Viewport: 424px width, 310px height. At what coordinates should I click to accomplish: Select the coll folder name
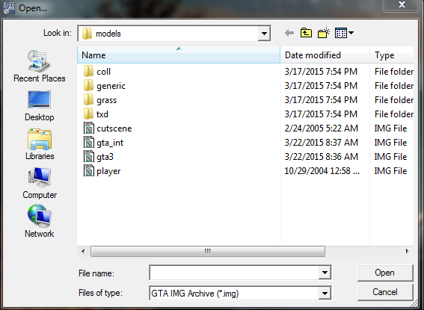point(103,72)
